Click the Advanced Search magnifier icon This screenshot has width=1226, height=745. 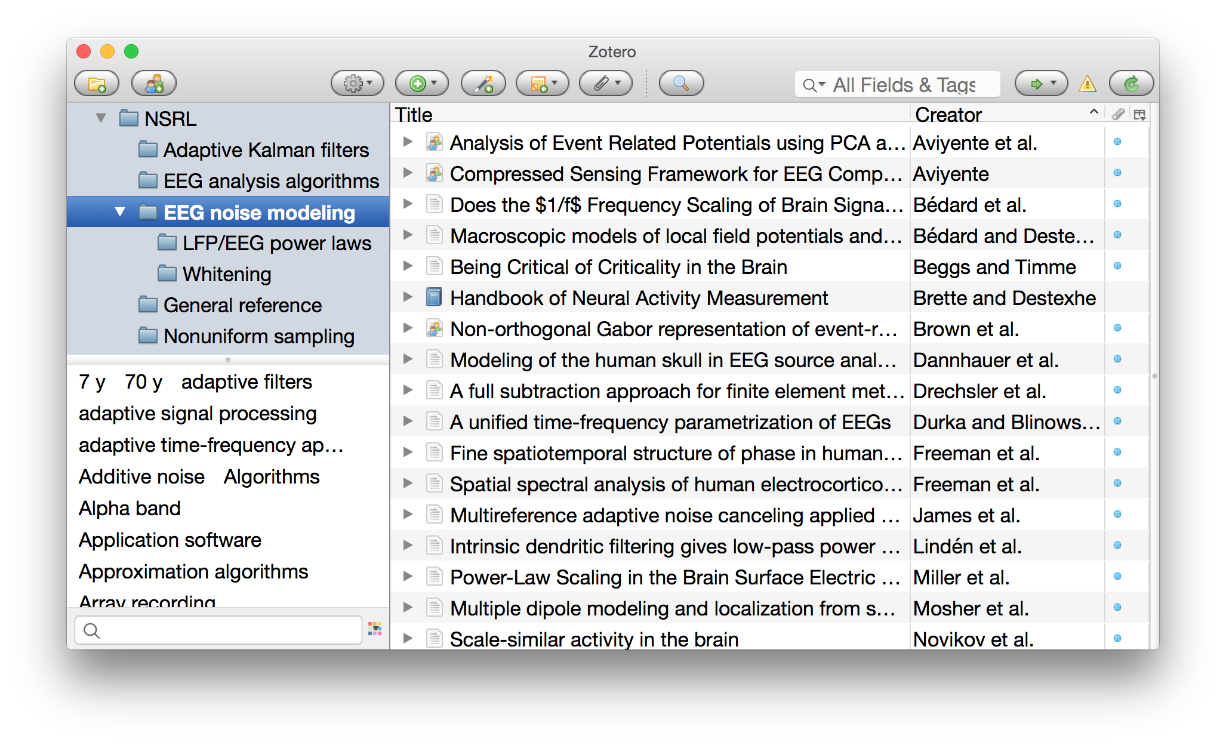681,84
